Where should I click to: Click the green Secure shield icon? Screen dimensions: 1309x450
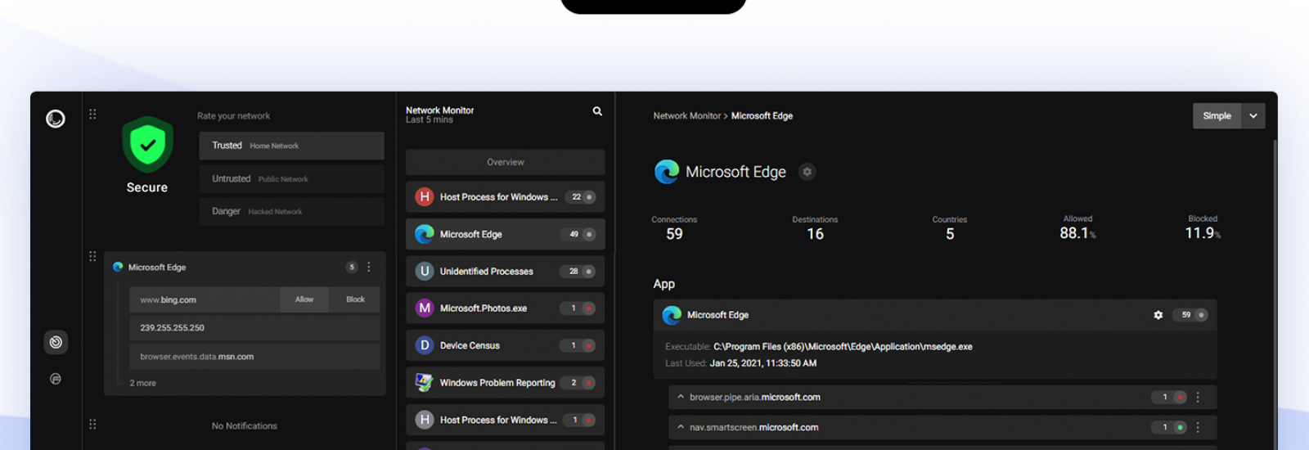(x=147, y=145)
